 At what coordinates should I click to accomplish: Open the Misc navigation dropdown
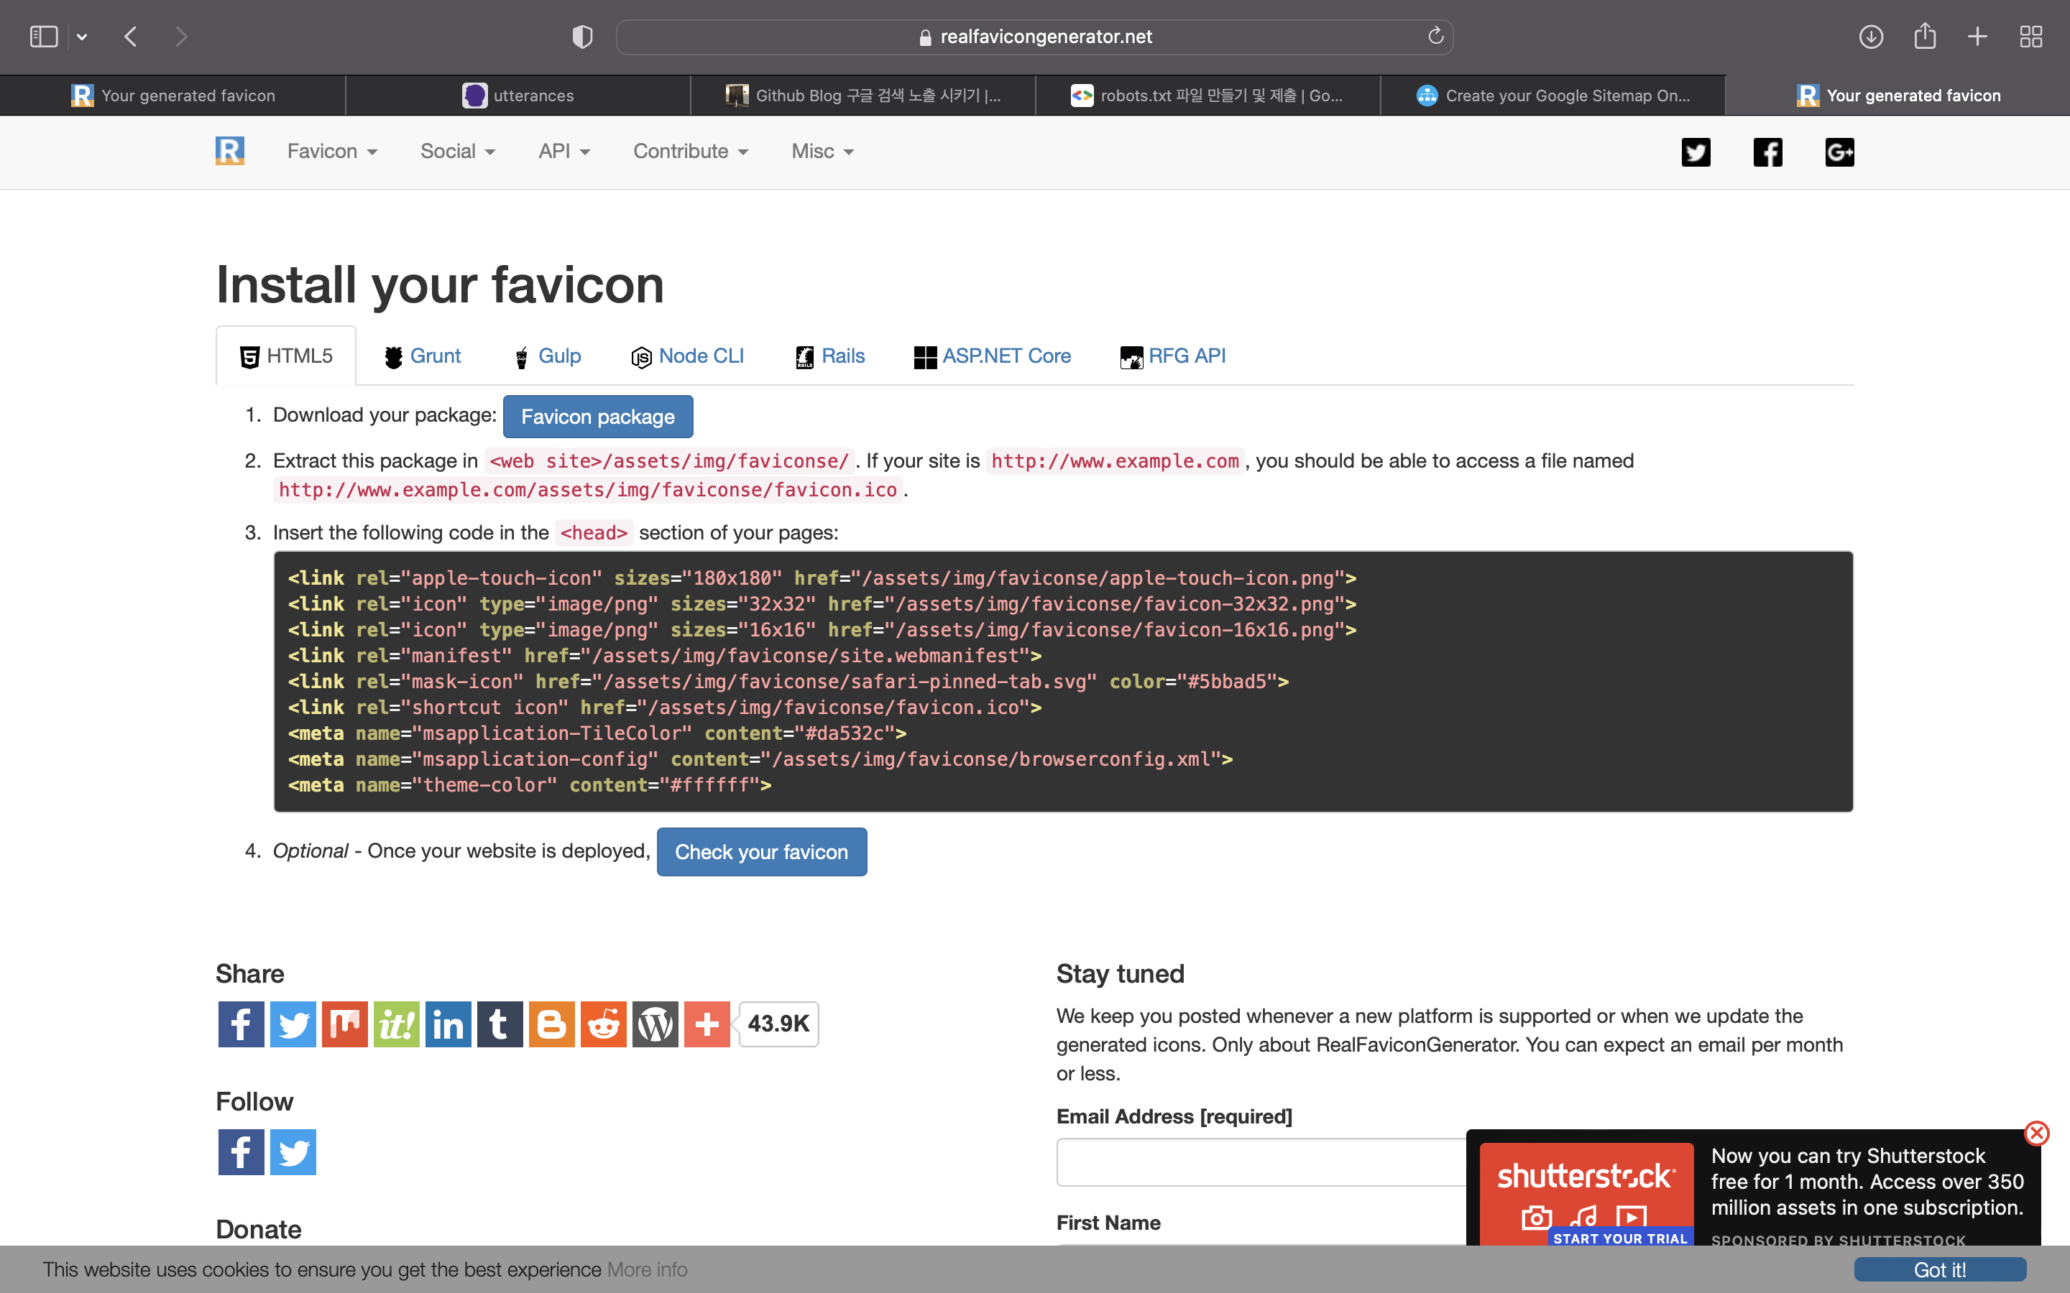(x=822, y=152)
